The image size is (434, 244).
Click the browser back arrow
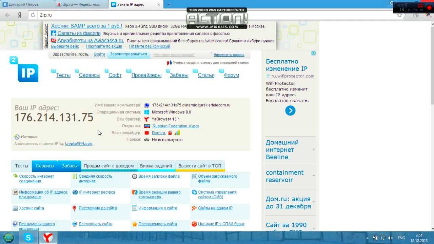(x=8, y=15)
